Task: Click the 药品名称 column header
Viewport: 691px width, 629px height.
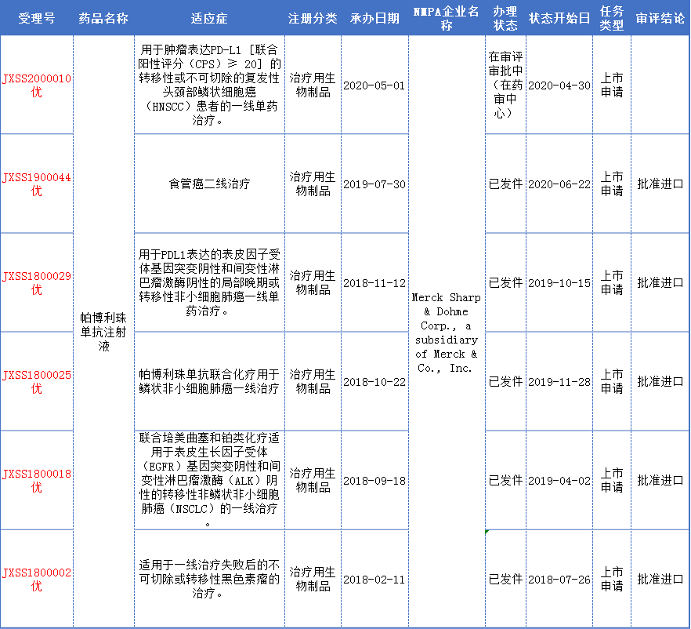Action: coord(103,18)
